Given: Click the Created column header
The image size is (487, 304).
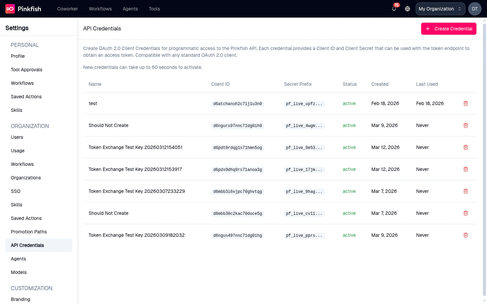Looking at the screenshot, I should [380, 84].
